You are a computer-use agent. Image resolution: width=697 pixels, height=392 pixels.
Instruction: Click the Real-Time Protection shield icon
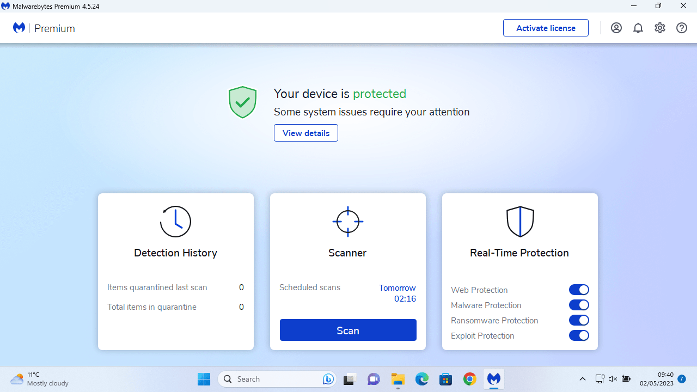[520, 221]
